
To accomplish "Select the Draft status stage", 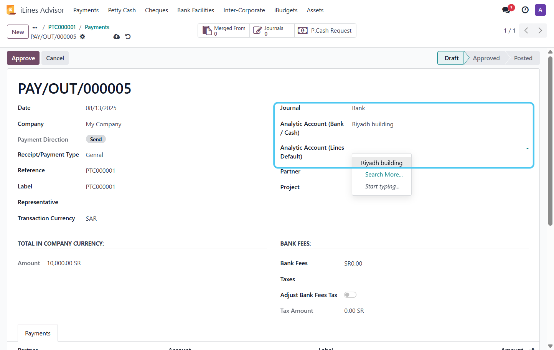I will (451, 58).
